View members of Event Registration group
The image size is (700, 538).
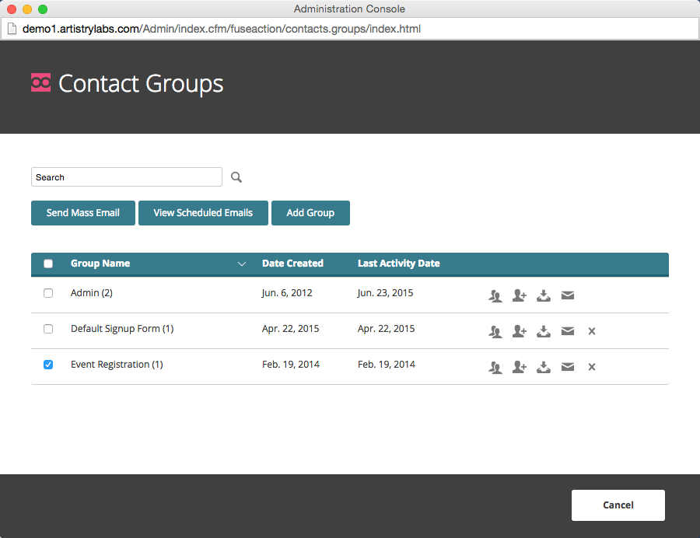pos(495,367)
